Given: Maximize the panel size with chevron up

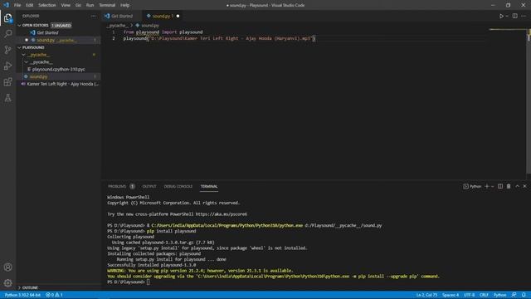Looking at the screenshot, I should 517,186.
